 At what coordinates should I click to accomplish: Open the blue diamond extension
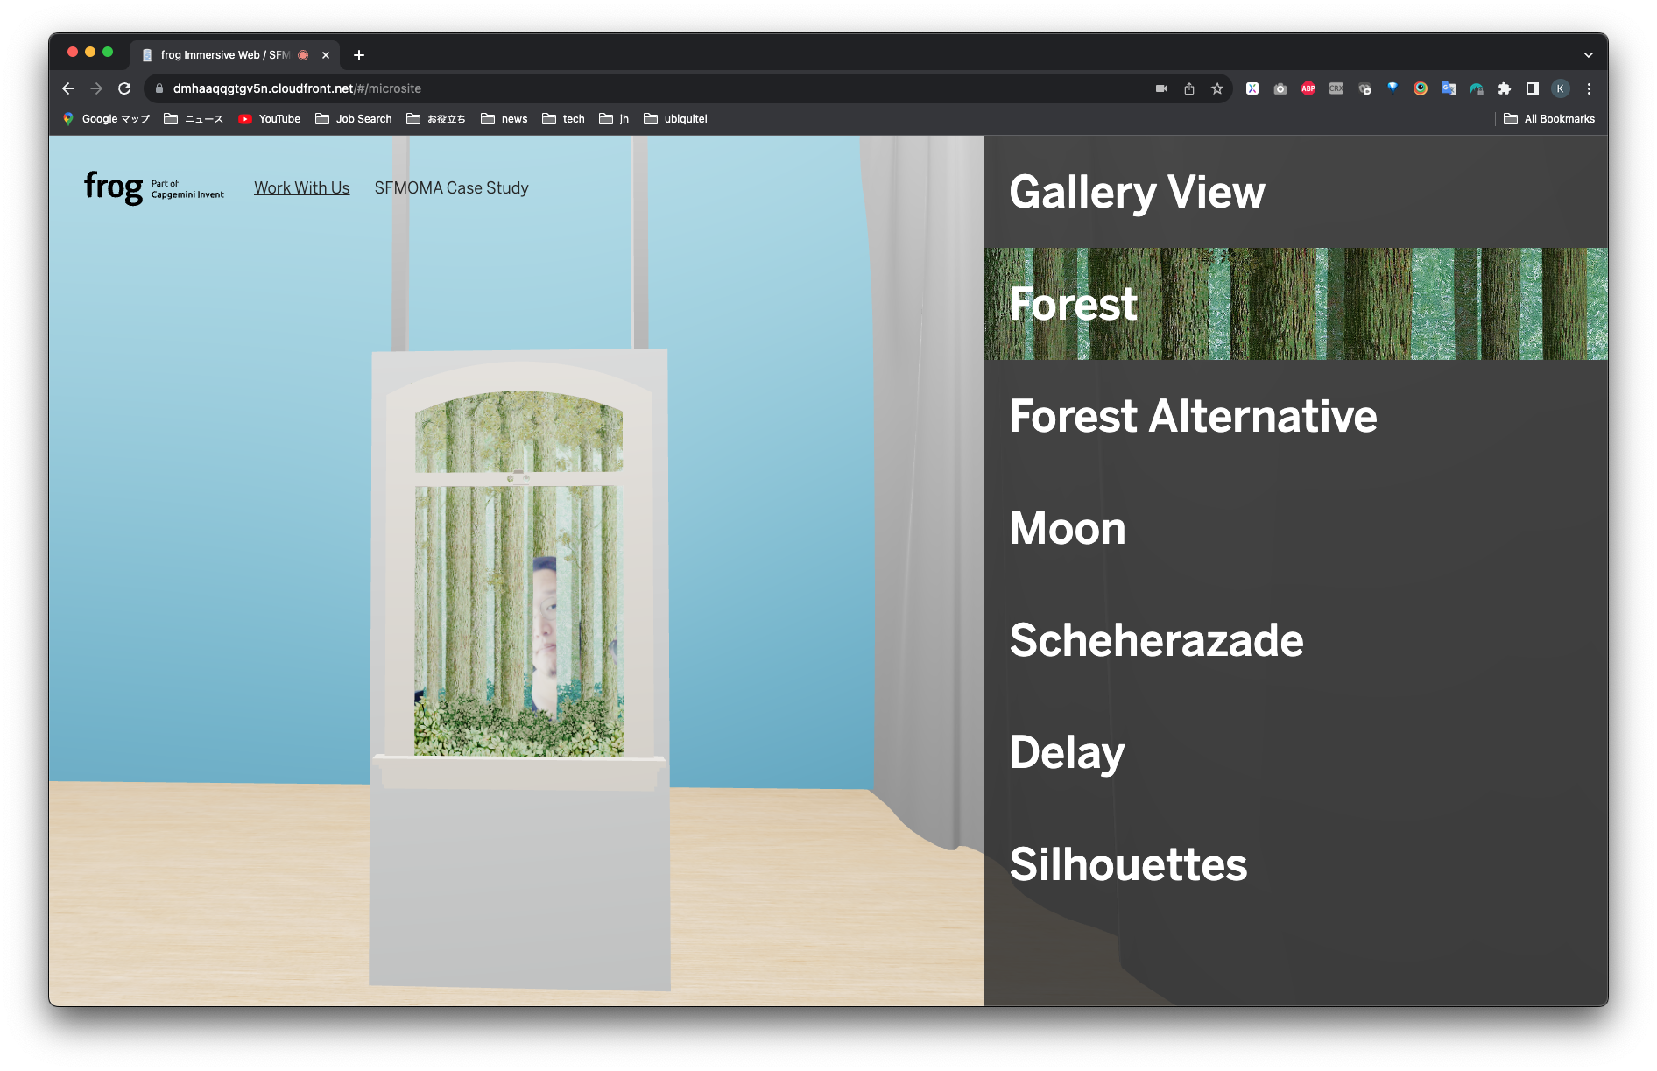pyautogui.click(x=1393, y=88)
